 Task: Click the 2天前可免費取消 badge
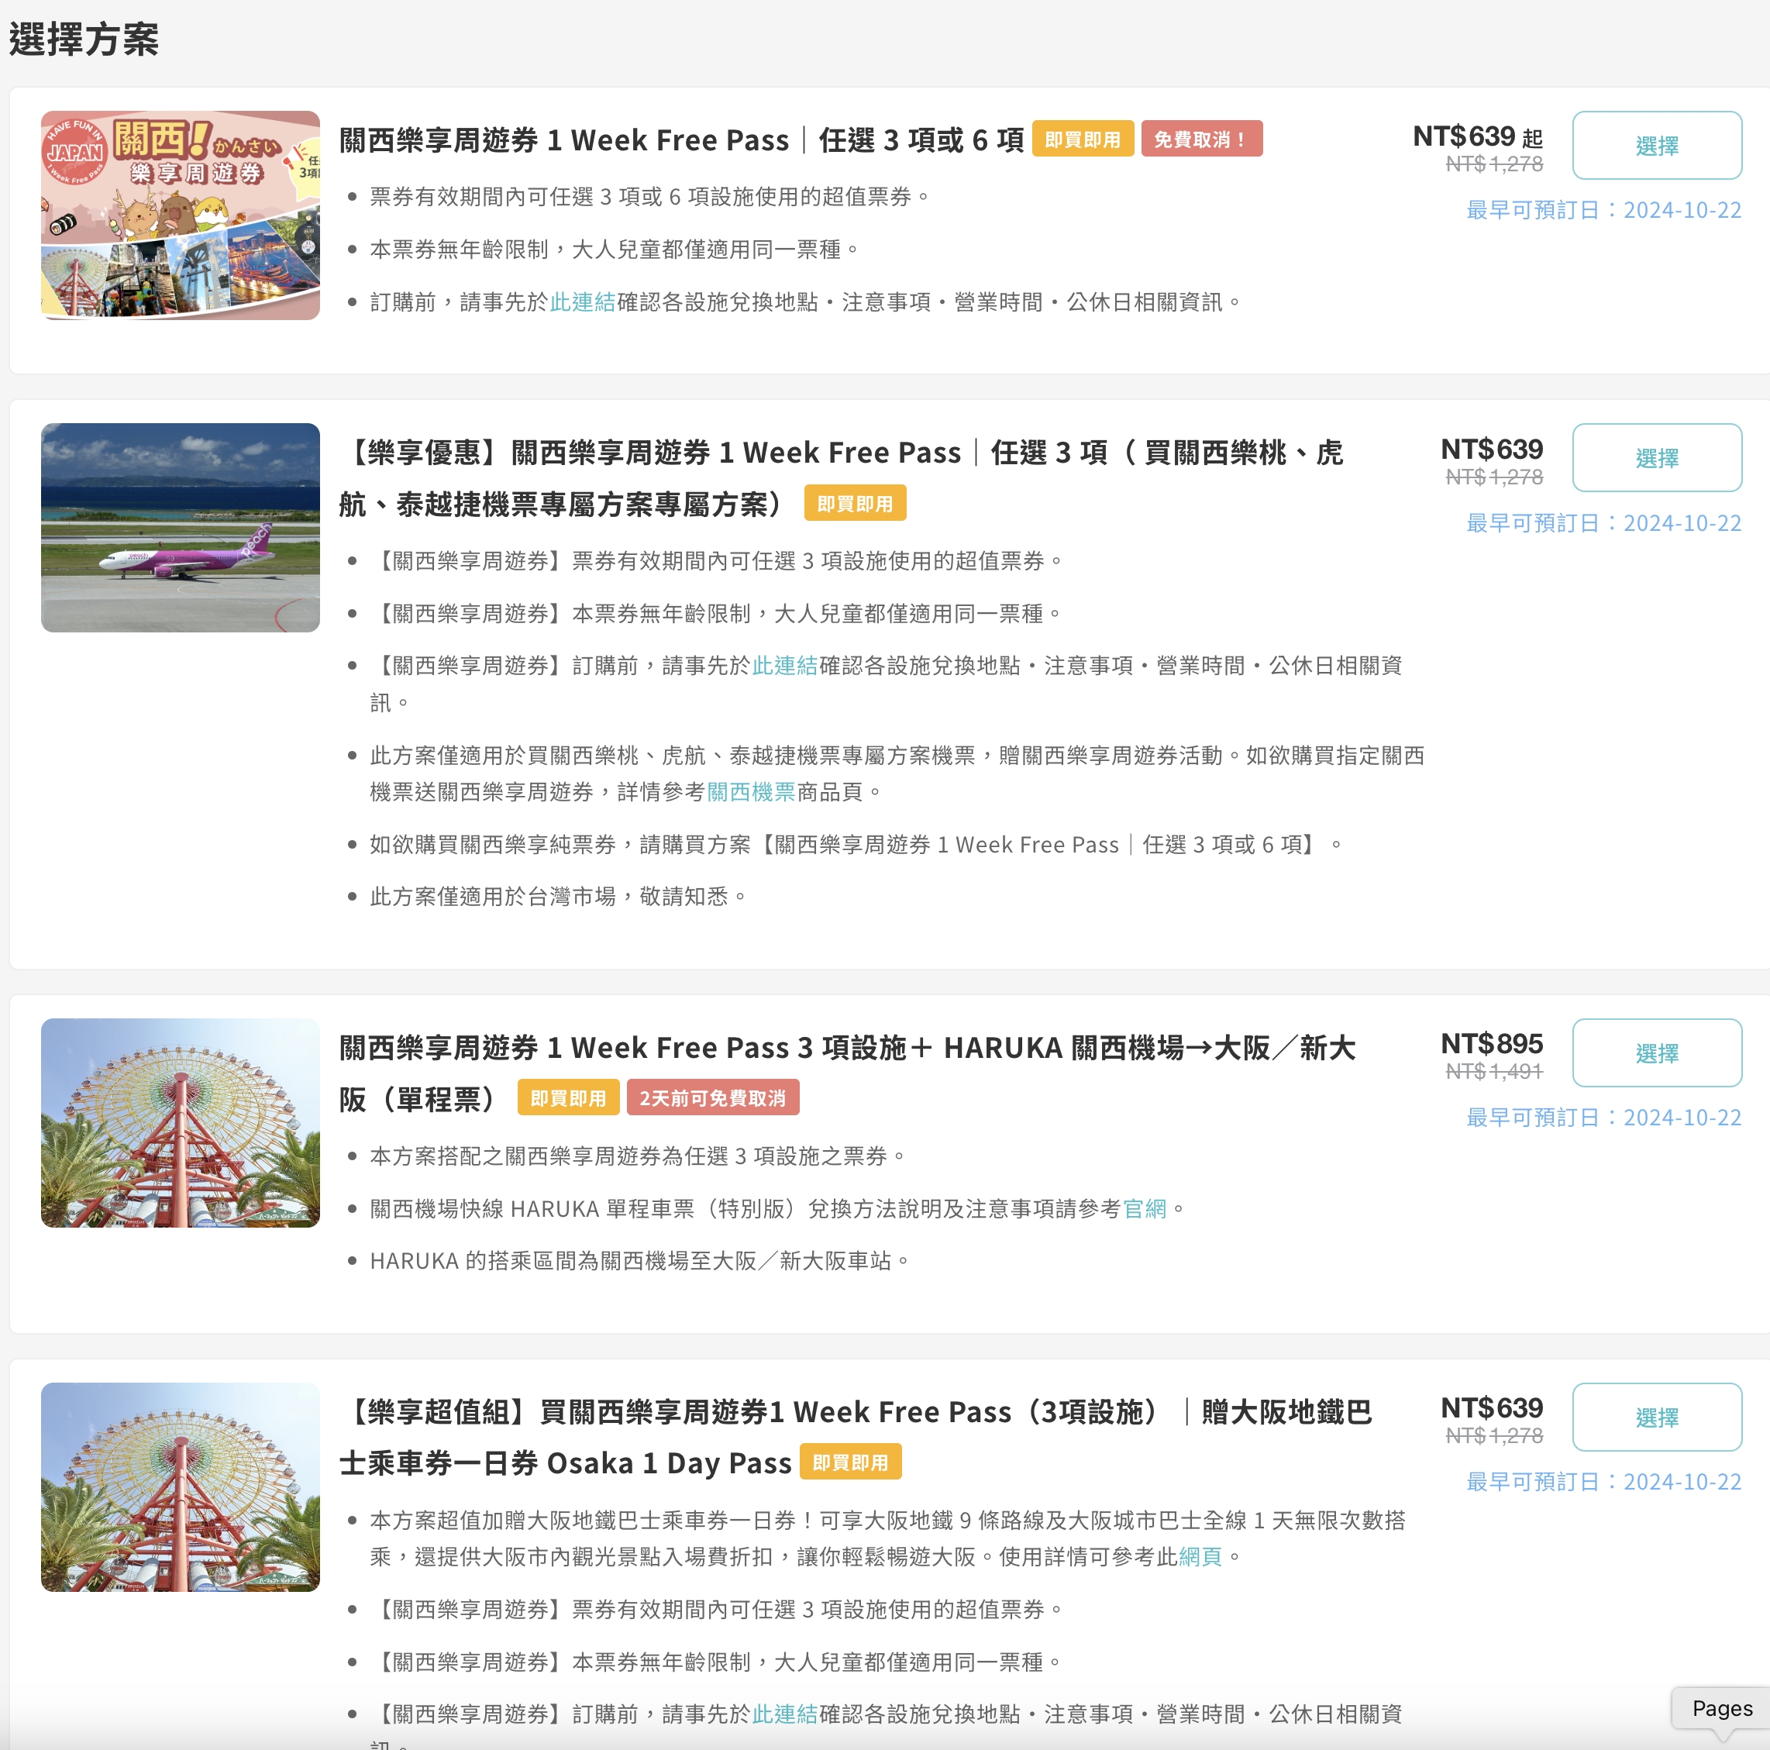(x=713, y=1097)
